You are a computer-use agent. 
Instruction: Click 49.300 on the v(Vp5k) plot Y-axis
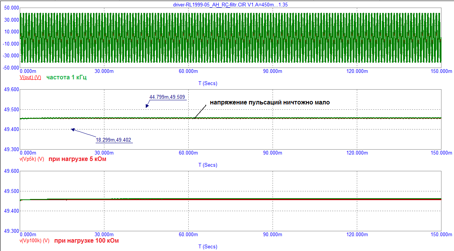[x=12, y=149]
